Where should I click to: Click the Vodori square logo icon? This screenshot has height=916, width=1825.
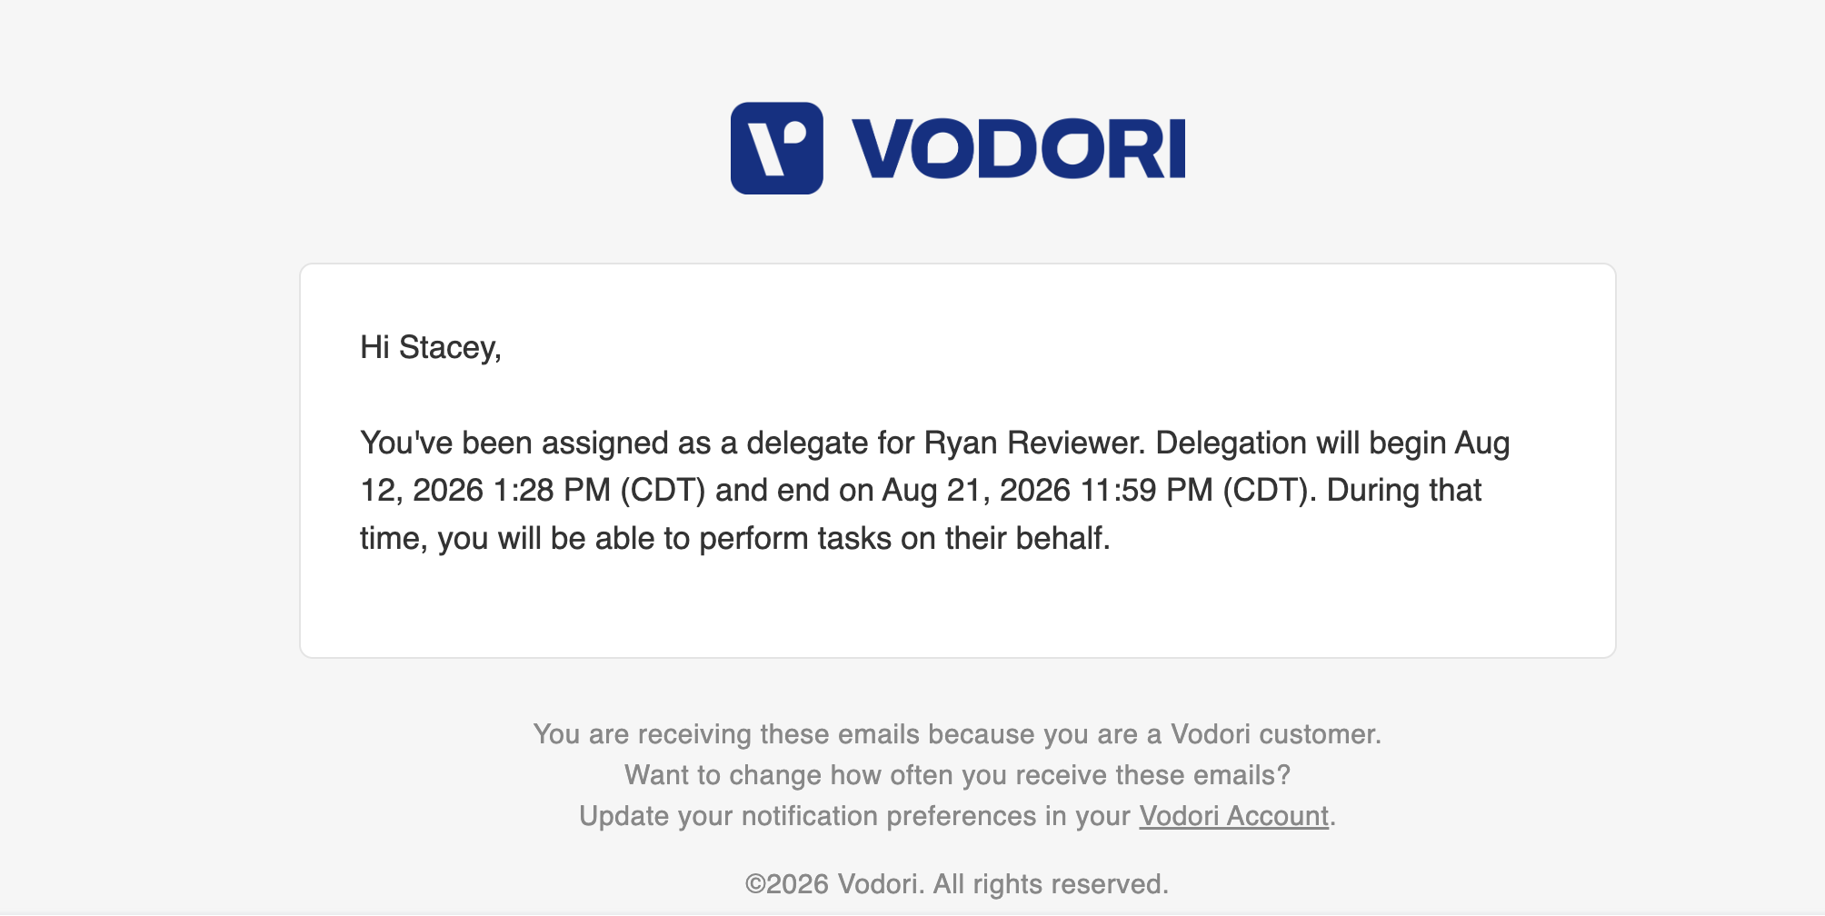[x=776, y=147]
